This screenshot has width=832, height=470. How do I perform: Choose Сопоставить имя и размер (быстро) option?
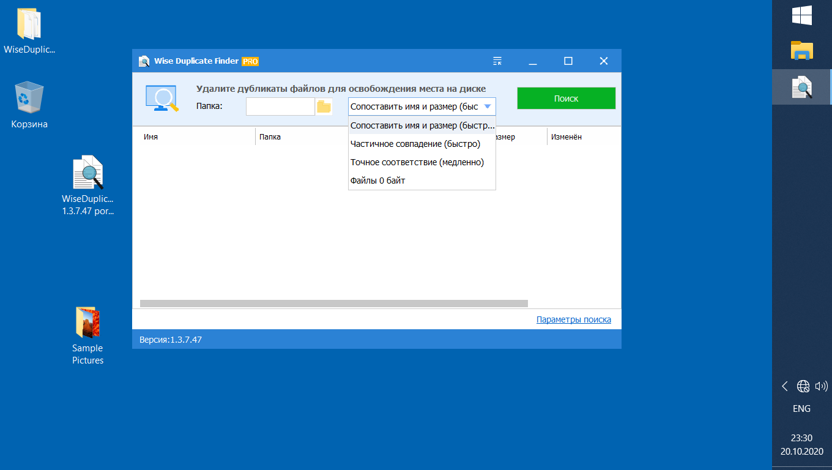(422, 125)
